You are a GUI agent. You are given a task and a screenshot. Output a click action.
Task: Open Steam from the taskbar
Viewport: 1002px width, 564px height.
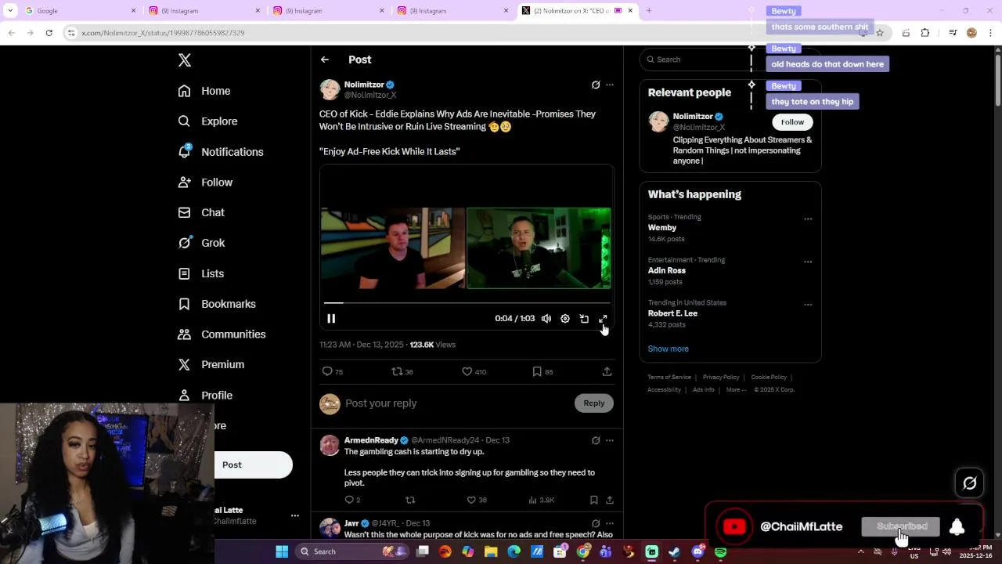click(675, 551)
